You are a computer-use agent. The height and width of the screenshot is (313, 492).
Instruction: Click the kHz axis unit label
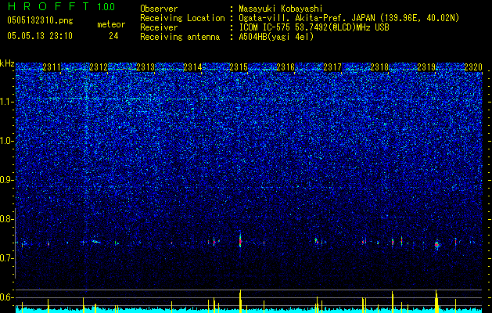(x=7, y=63)
